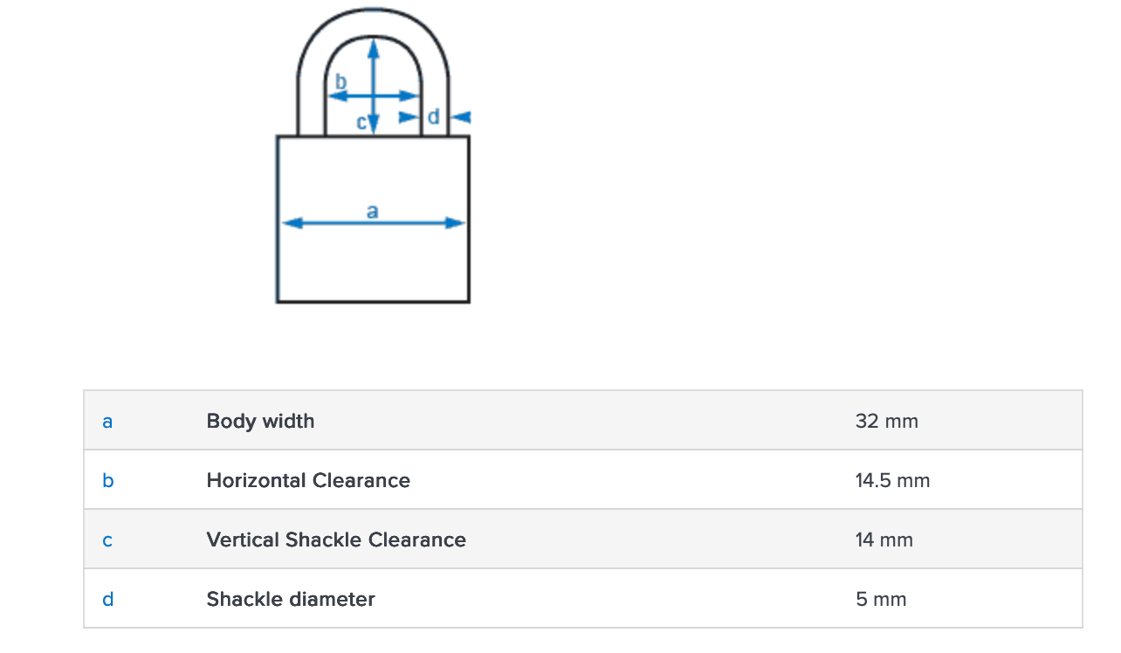Click the 'Body width' row label
This screenshot has width=1121, height=653.
[x=260, y=422]
